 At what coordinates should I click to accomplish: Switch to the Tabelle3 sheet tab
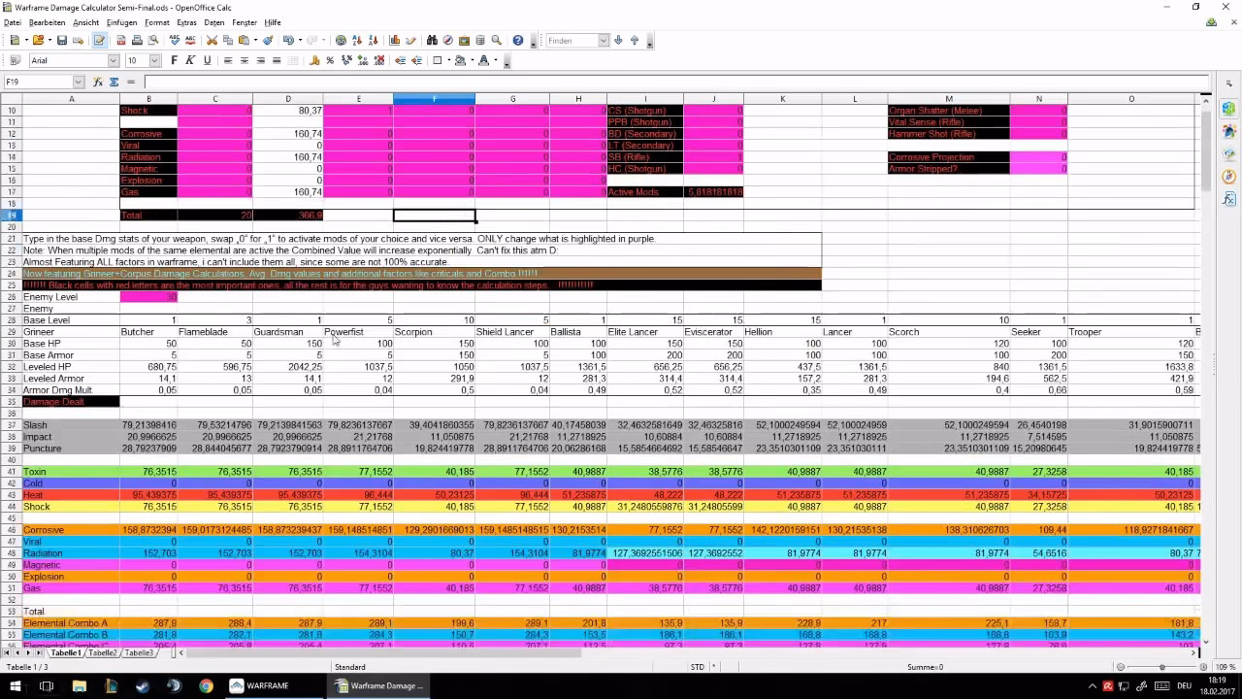coord(139,653)
